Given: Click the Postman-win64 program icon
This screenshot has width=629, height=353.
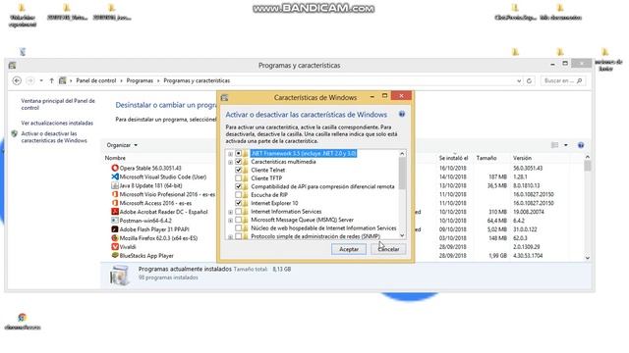Looking at the screenshot, I should pos(115,221).
